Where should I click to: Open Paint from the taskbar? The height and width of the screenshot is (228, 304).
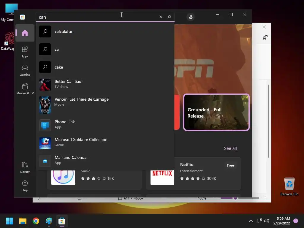[49, 221]
